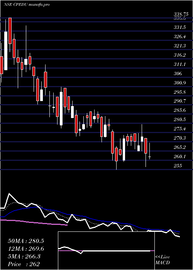The image size is (193, 270).
Task: Click the <<Live MACD label
Action: tap(163, 260)
